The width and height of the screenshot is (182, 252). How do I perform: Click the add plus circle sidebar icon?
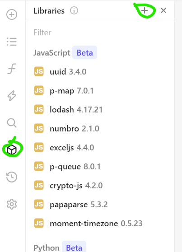tap(12, 14)
